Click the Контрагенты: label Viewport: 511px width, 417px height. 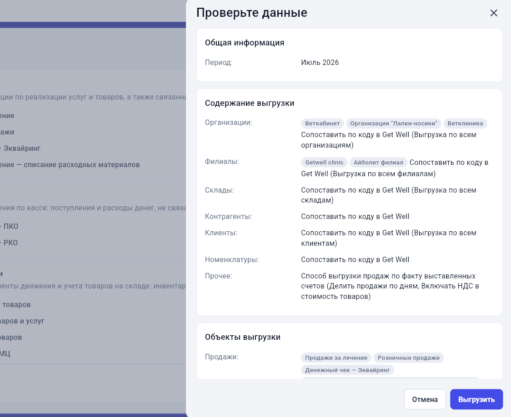(229, 217)
